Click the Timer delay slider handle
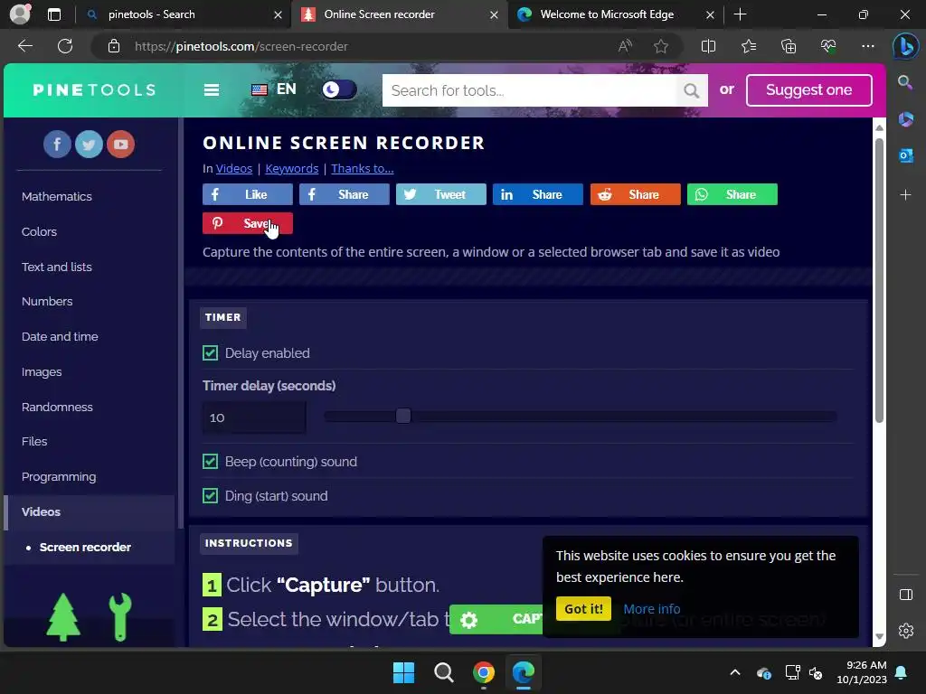The image size is (926, 694). click(403, 416)
